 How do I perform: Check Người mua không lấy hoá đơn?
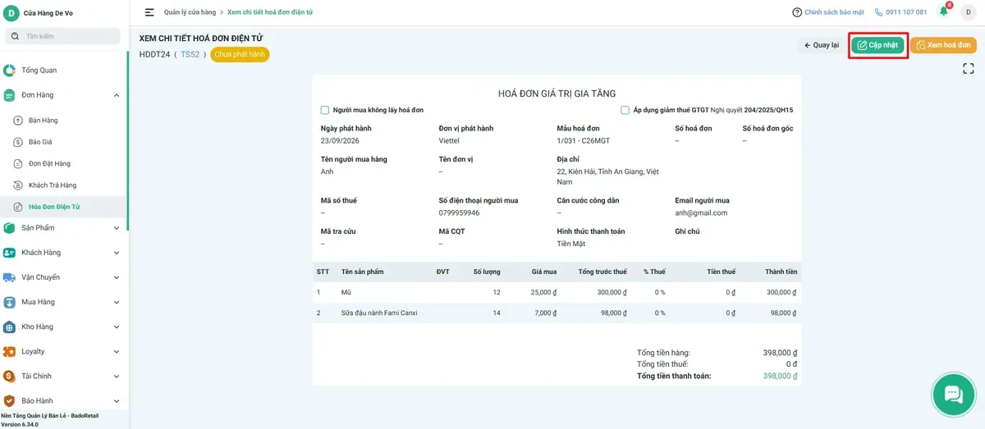coord(325,110)
